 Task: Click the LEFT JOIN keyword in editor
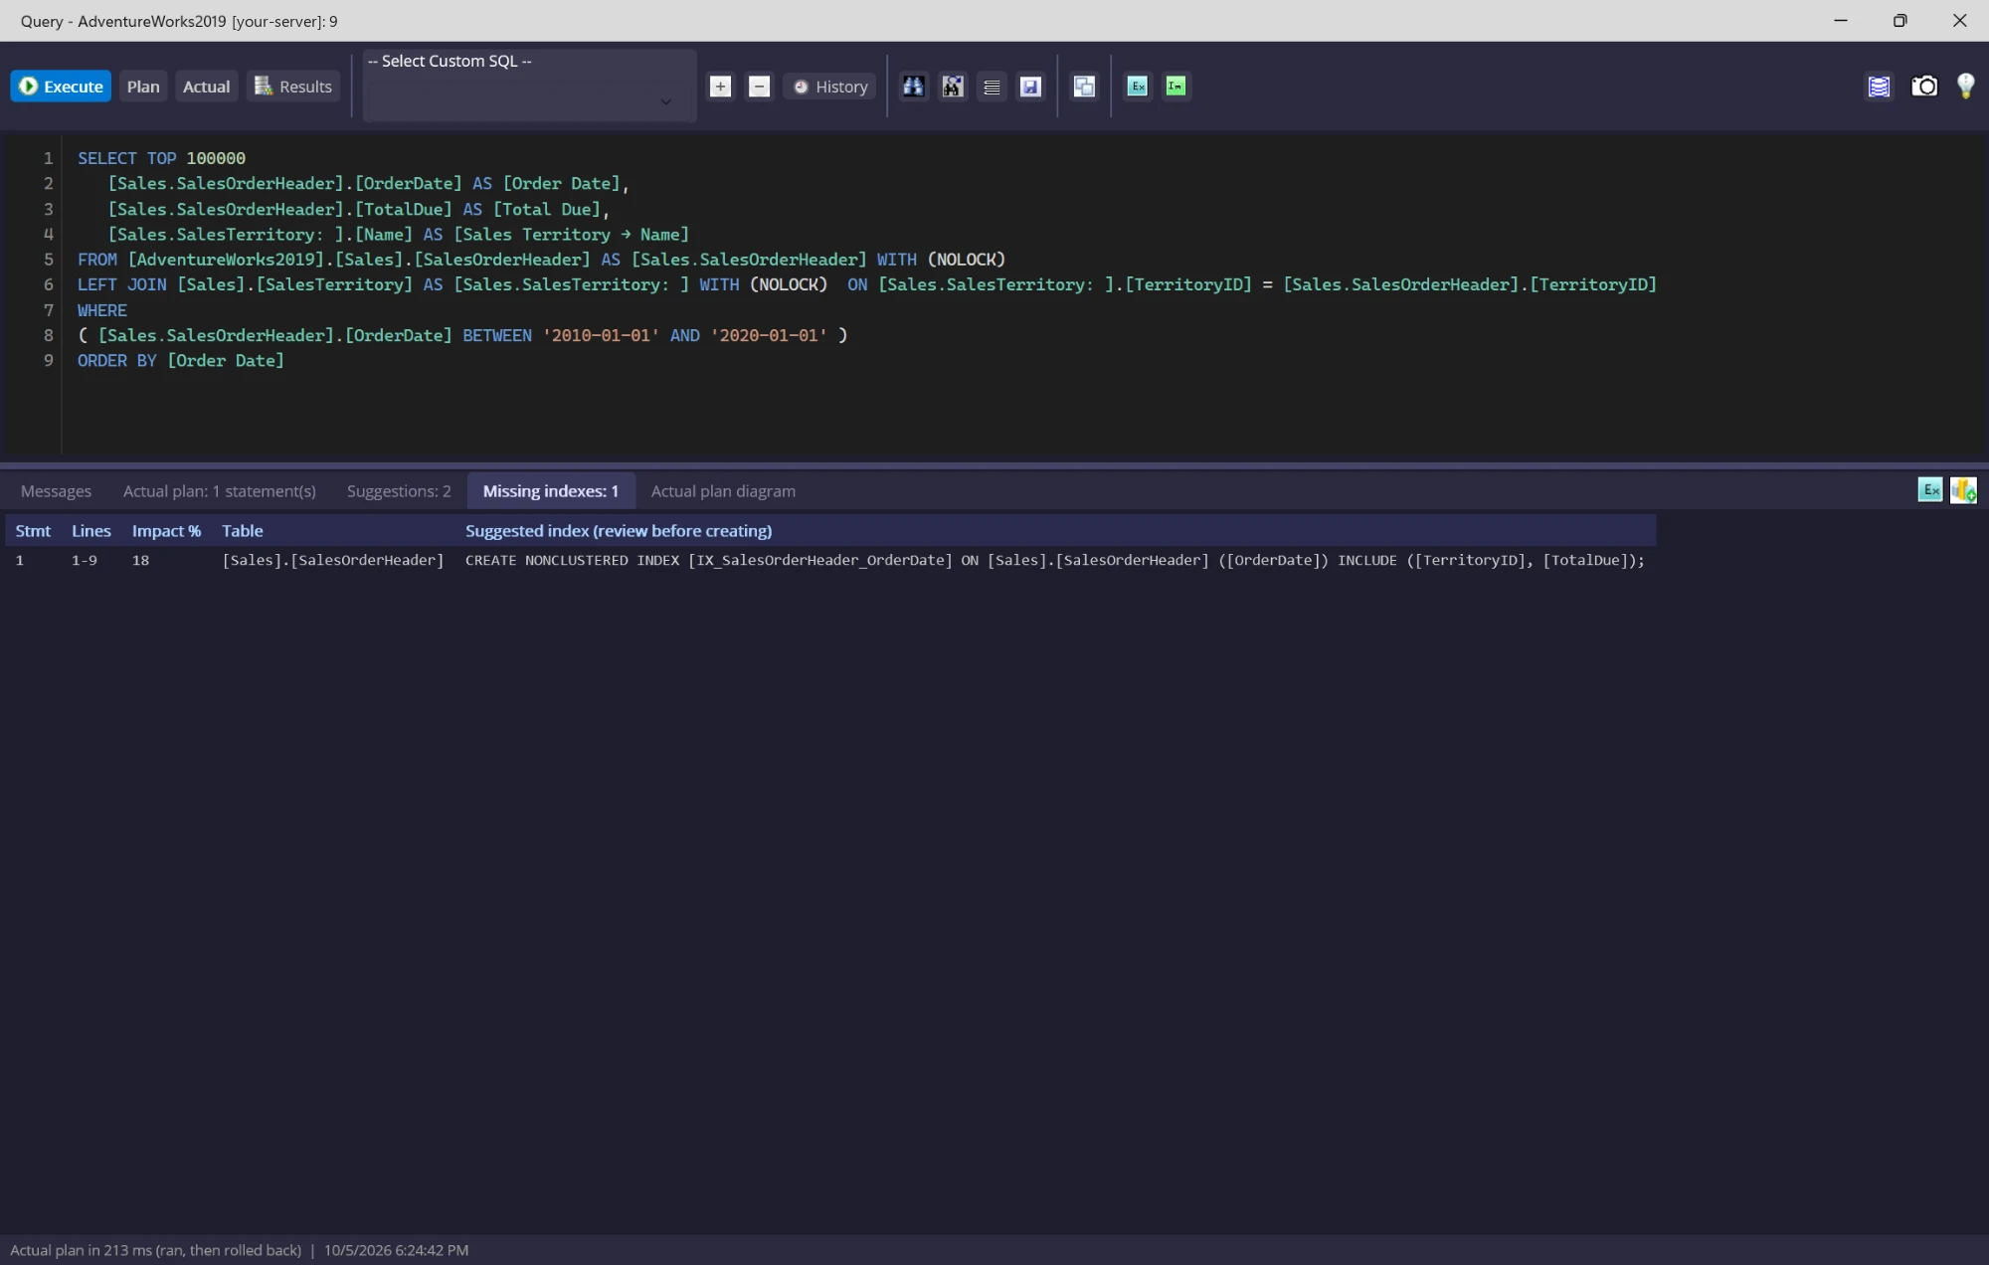coord(121,284)
